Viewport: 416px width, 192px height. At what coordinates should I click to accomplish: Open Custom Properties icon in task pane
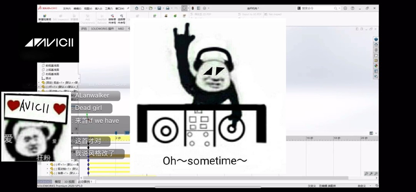point(376,71)
